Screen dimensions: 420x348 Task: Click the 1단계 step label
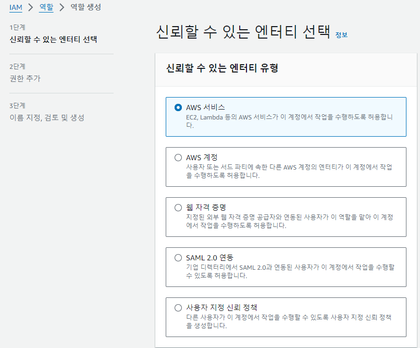click(17, 27)
